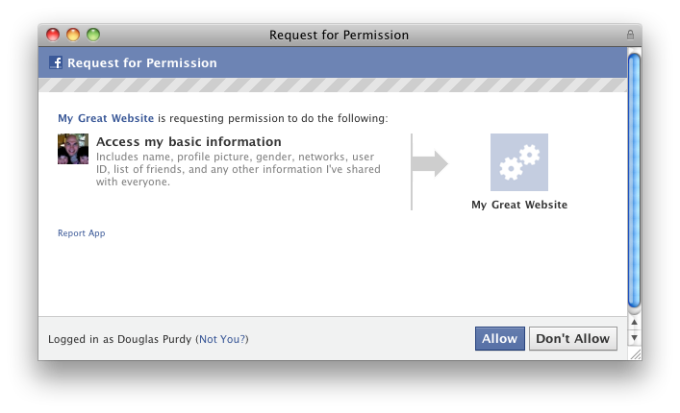This screenshot has width=680, height=413.
Task: Click the window resize handle in the corner
Action: [x=634, y=353]
